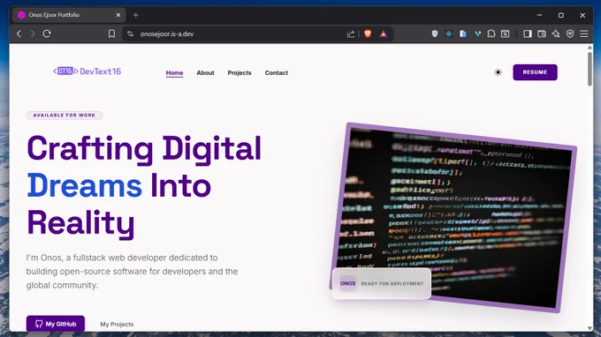Click the DevText16 logo
Viewport: 601px width, 337px height.
87,71
